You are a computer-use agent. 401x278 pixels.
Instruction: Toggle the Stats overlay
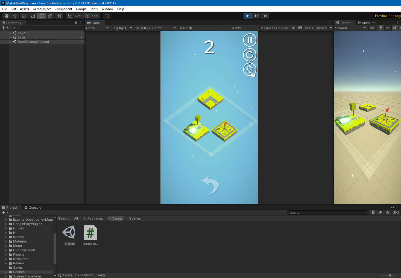[309, 28]
